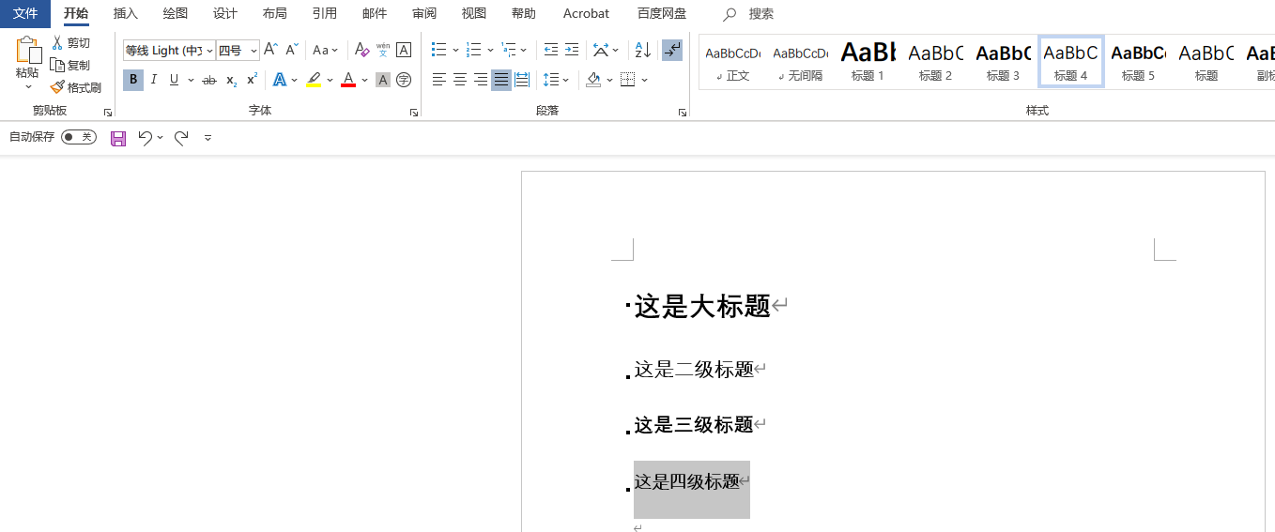Click the Copy (复制) button

click(70, 65)
